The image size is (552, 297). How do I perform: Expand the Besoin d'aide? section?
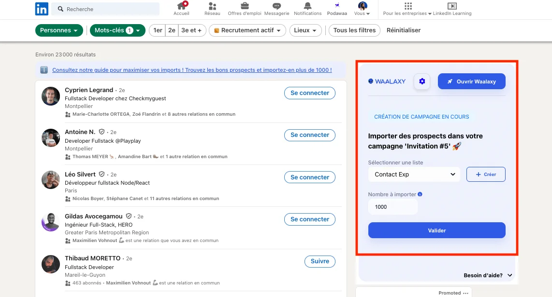[488, 275]
